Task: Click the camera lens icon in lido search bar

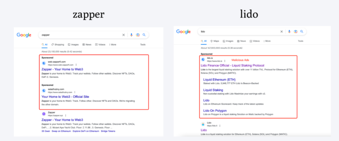Action: (295, 32)
